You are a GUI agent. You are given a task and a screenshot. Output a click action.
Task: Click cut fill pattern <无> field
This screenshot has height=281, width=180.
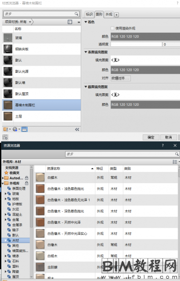pyautogui.click(x=145, y=95)
